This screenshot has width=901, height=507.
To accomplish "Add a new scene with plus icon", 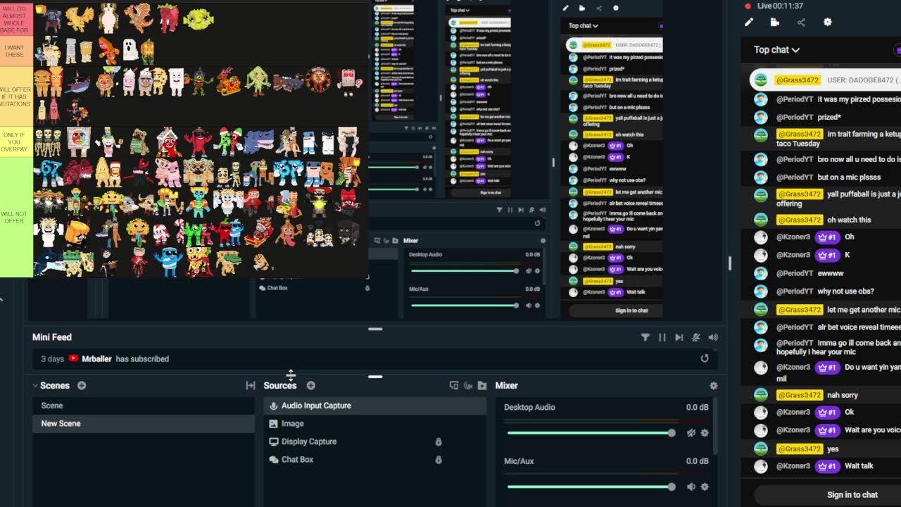I will [82, 385].
